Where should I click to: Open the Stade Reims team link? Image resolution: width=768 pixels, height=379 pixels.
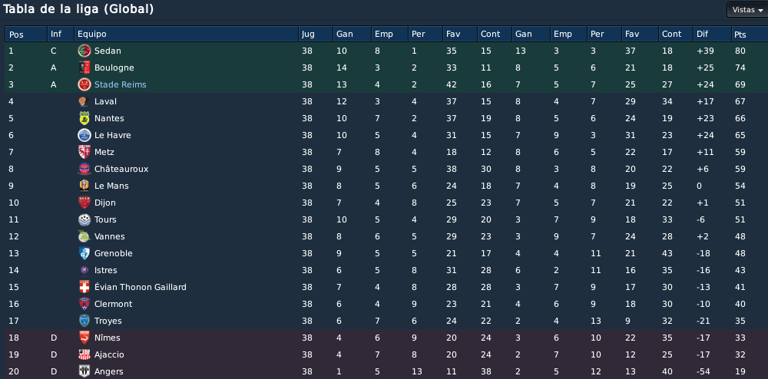click(121, 84)
